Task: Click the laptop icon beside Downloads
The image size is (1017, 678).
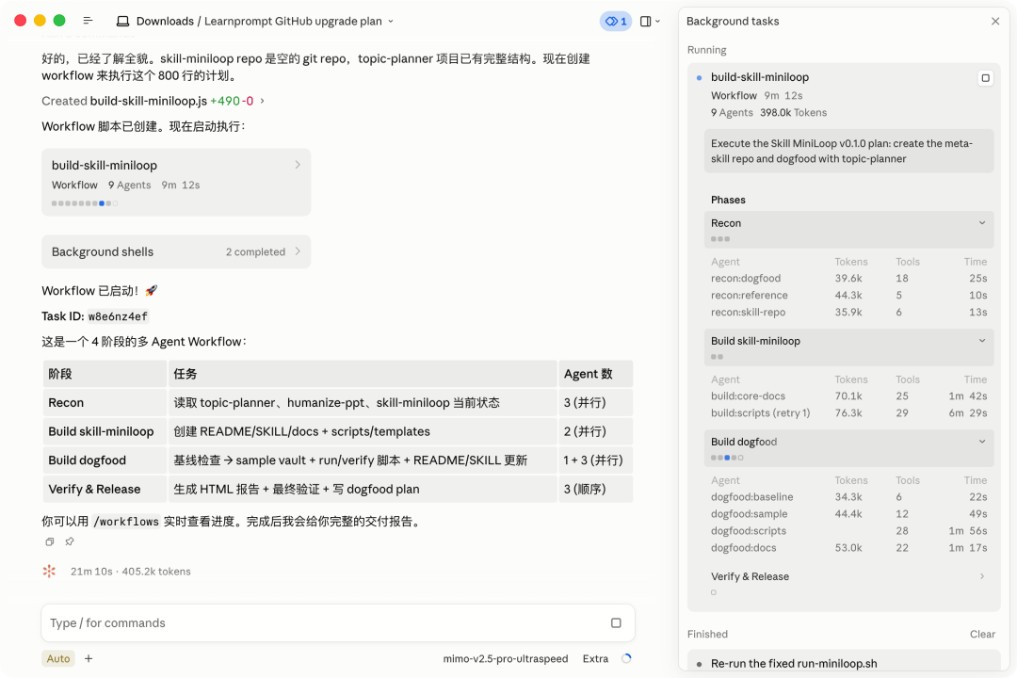Action: click(122, 22)
